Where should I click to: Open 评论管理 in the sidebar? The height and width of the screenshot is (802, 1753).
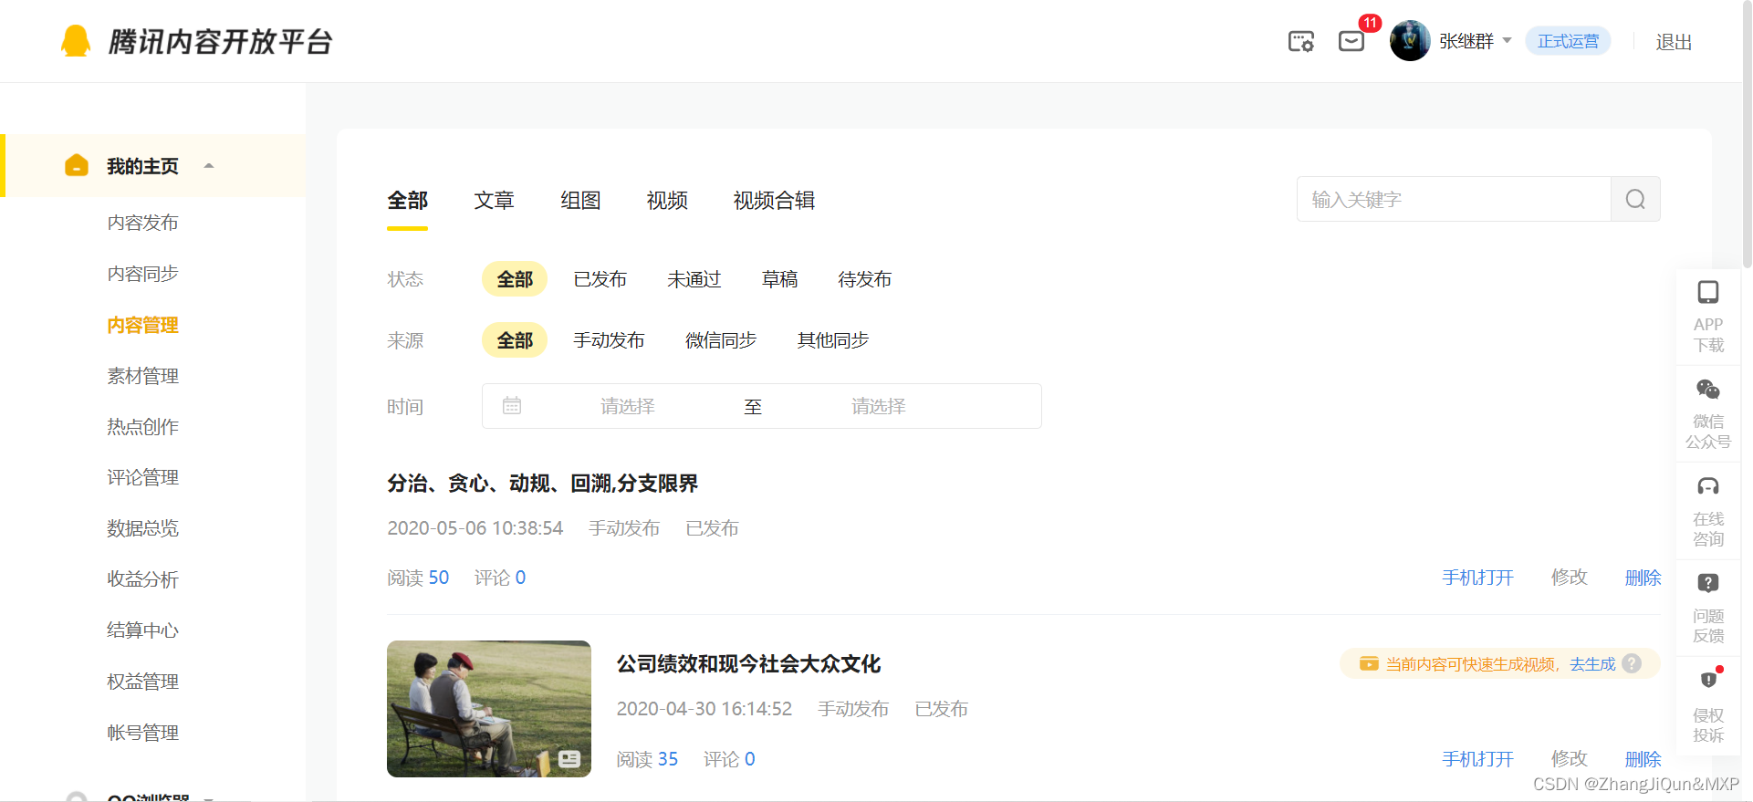tap(142, 477)
